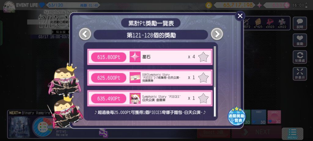Viewport: 313px width, 141px height.
Task: Tap the 635,490Pt point label
Action: 109,99
